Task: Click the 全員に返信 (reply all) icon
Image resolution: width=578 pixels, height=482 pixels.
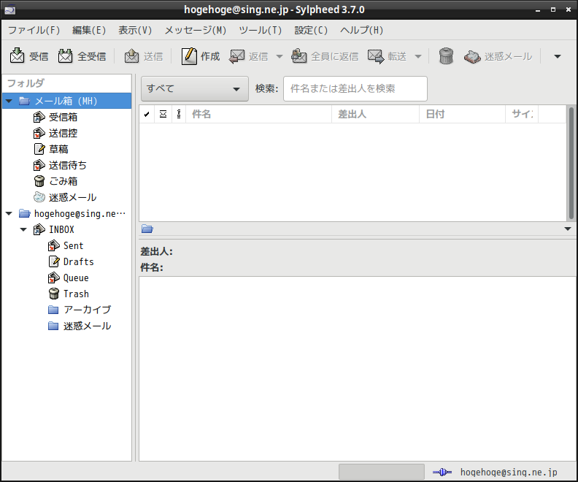Action: coord(299,56)
